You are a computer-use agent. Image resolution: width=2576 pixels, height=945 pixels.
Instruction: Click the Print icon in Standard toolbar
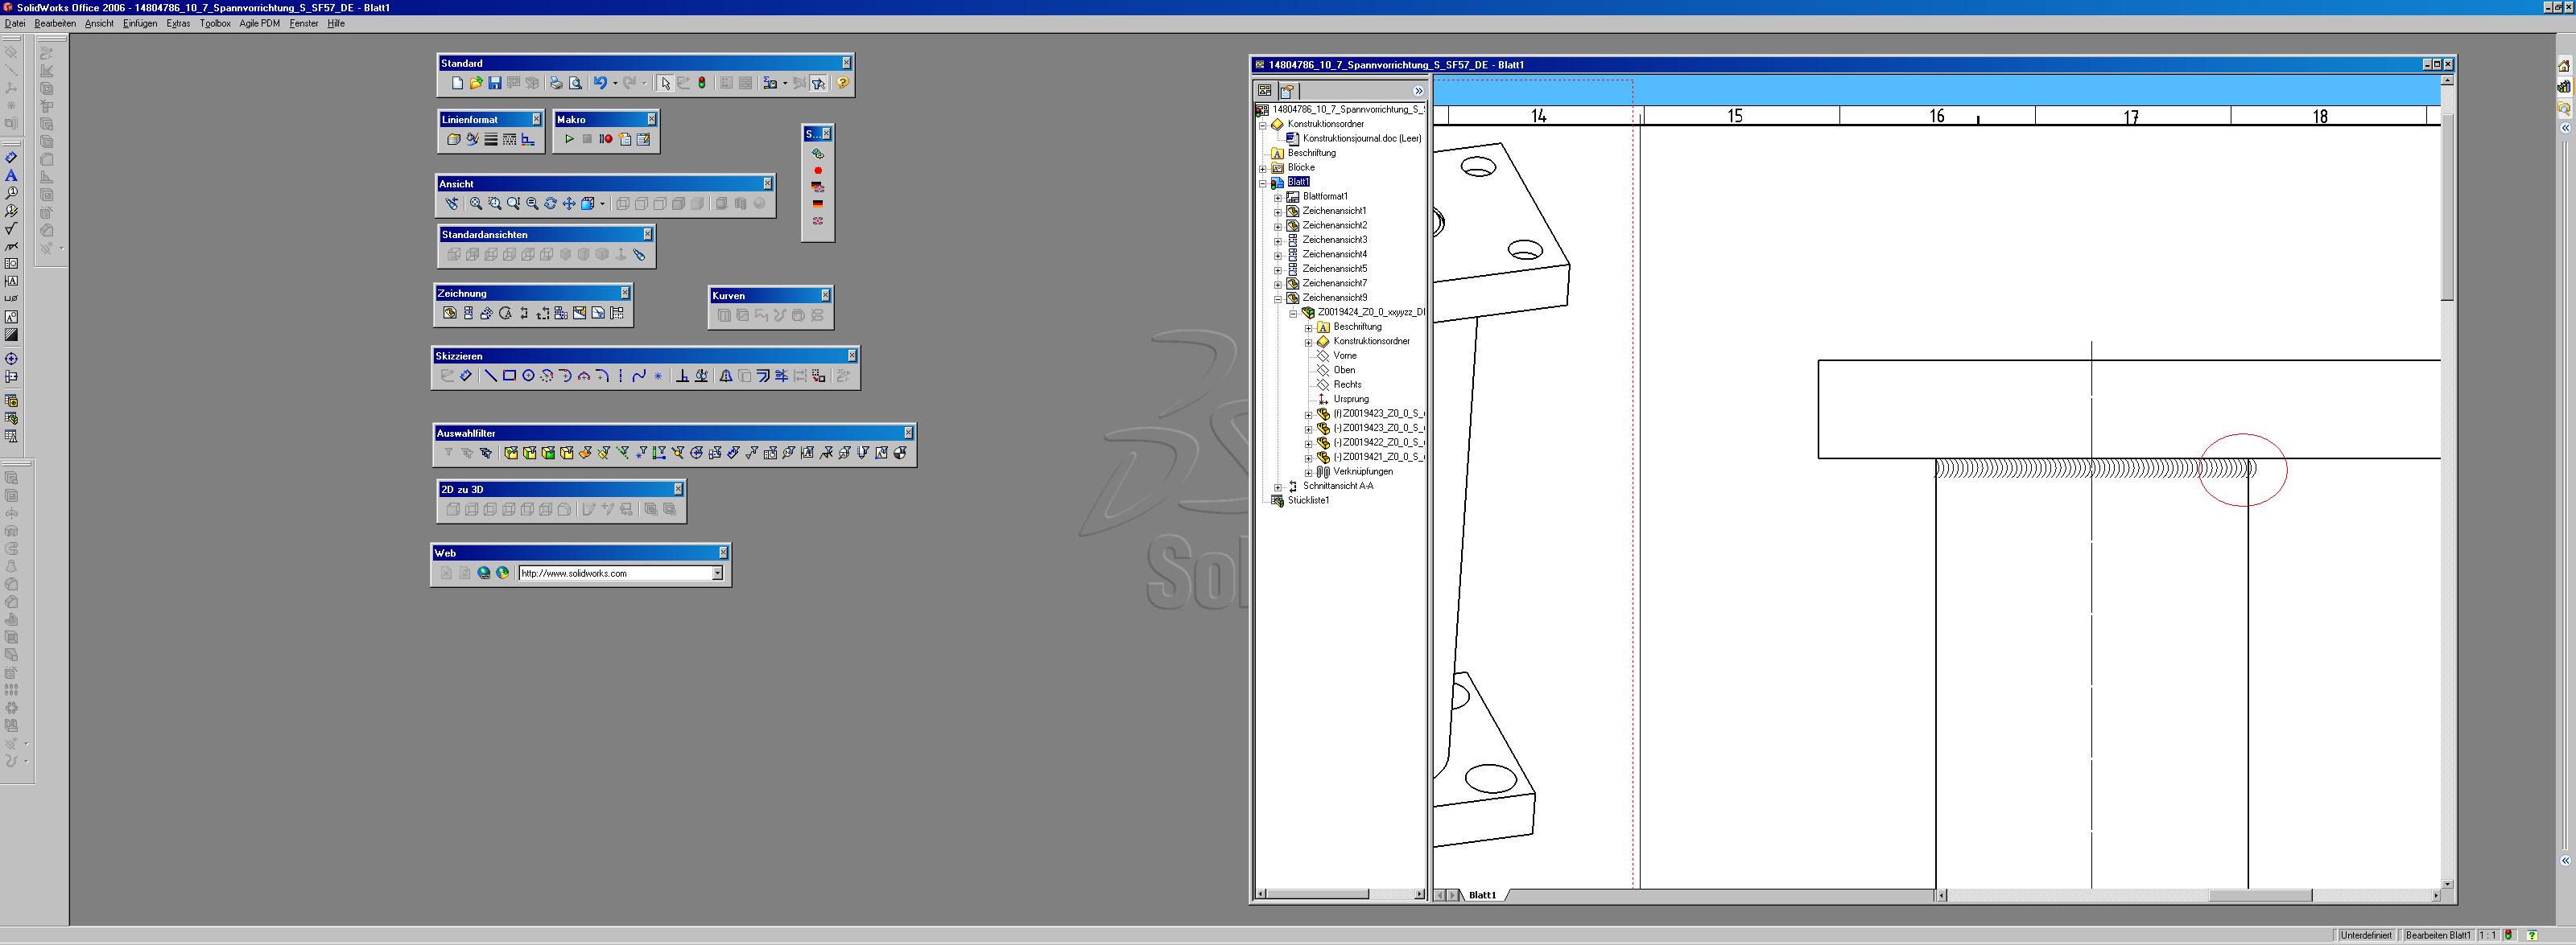coord(556,84)
